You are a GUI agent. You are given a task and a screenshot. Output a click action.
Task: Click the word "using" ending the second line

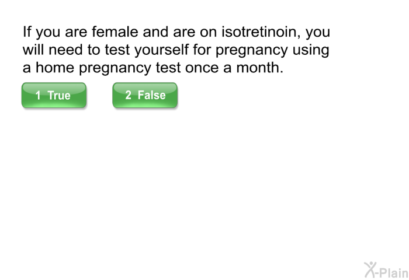311,50
